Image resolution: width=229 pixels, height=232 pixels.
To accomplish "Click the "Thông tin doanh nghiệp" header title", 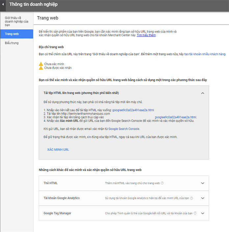I will point(33,5).
